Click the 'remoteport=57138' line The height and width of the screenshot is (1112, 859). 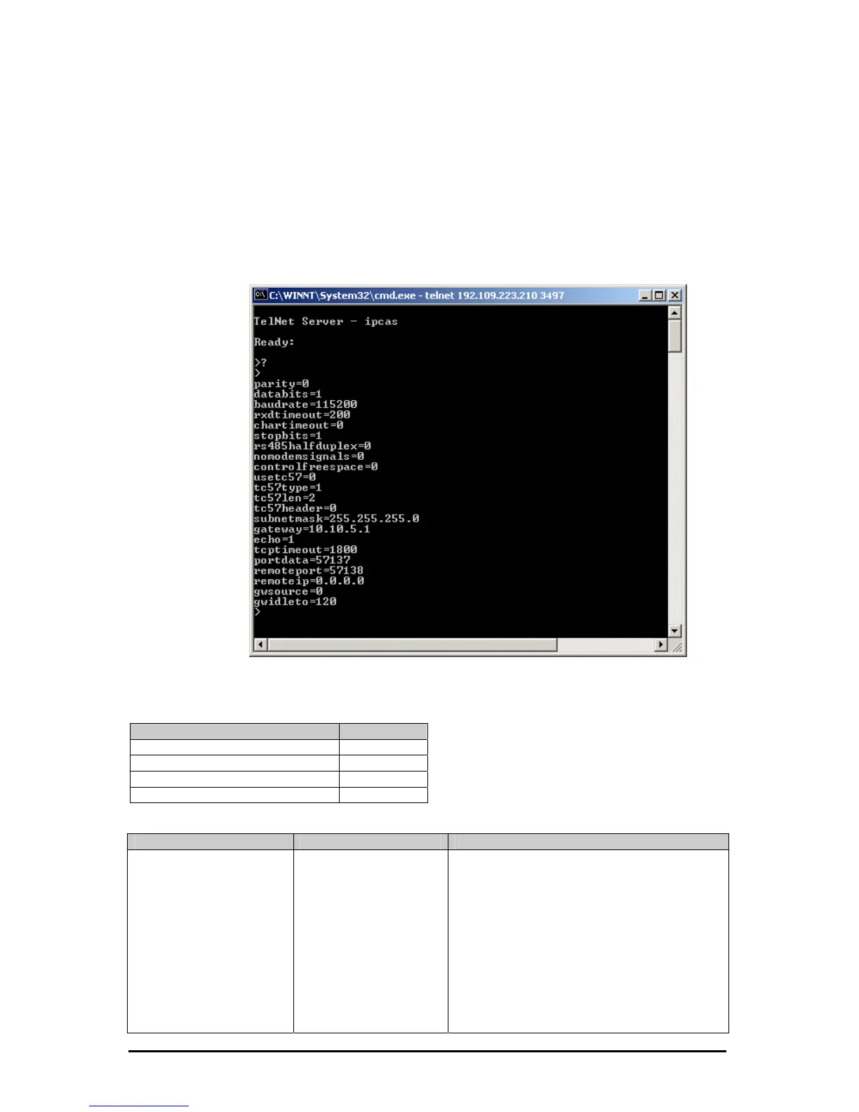tap(309, 571)
